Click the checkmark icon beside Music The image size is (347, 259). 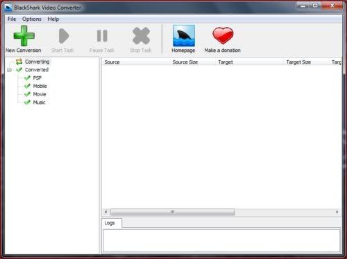point(27,102)
